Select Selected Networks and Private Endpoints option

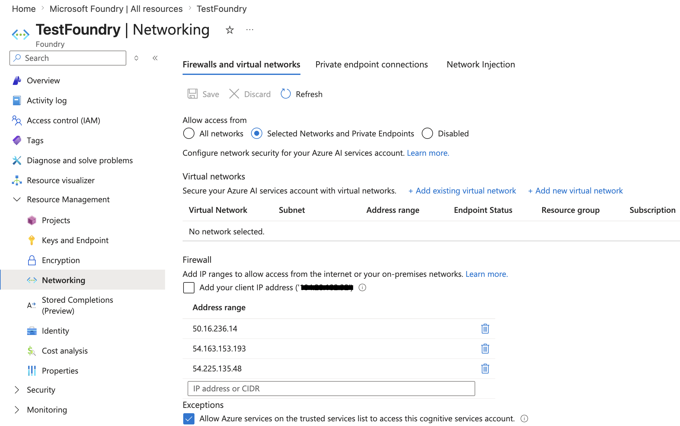257,134
